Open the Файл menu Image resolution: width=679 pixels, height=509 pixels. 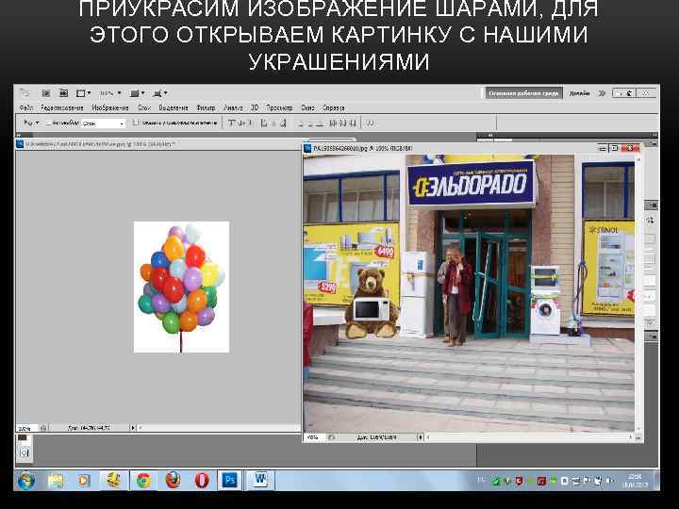(x=26, y=107)
